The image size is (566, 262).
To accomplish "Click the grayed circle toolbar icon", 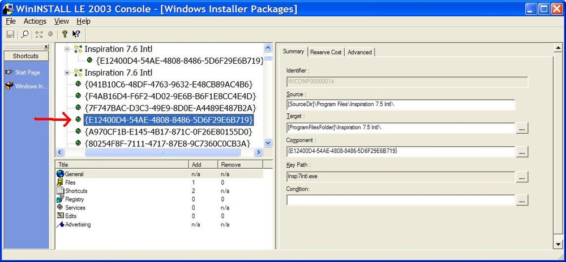I will coord(50,34).
